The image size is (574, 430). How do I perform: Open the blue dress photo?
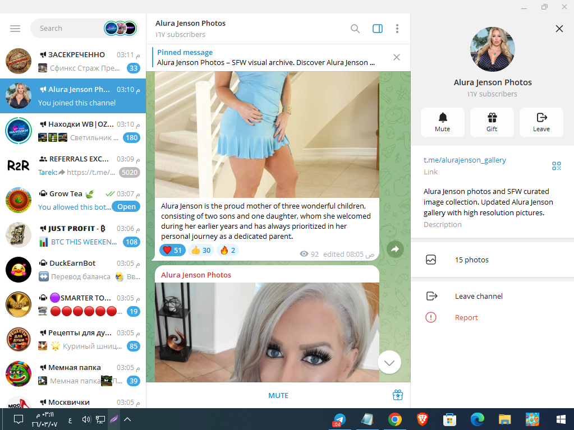(267, 135)
